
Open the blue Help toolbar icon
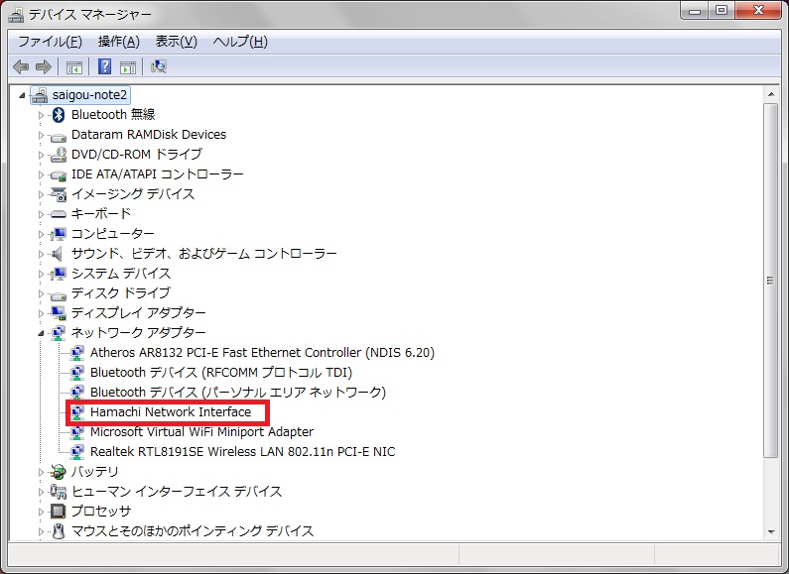pyautogui.click(x=104, y=66)
